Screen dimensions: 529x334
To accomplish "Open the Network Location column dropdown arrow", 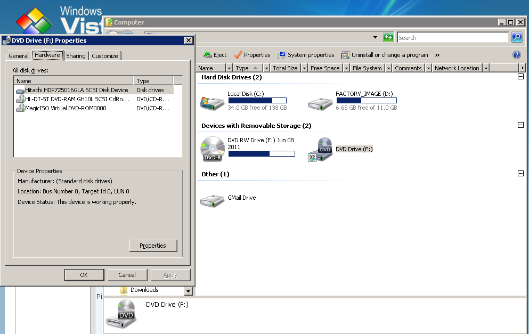I will [x=486, y=68].
